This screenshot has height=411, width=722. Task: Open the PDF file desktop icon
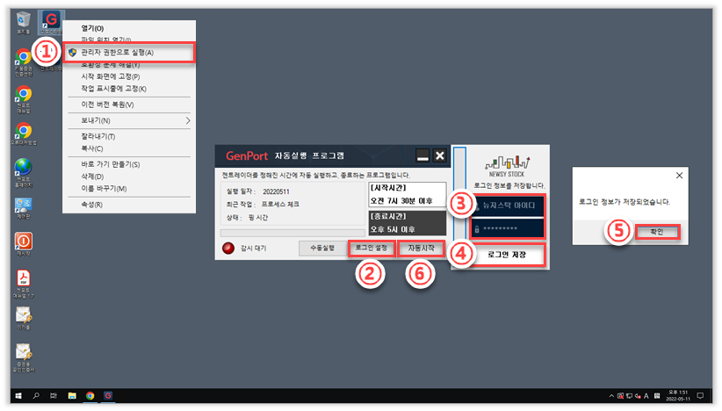pos(24,278)
